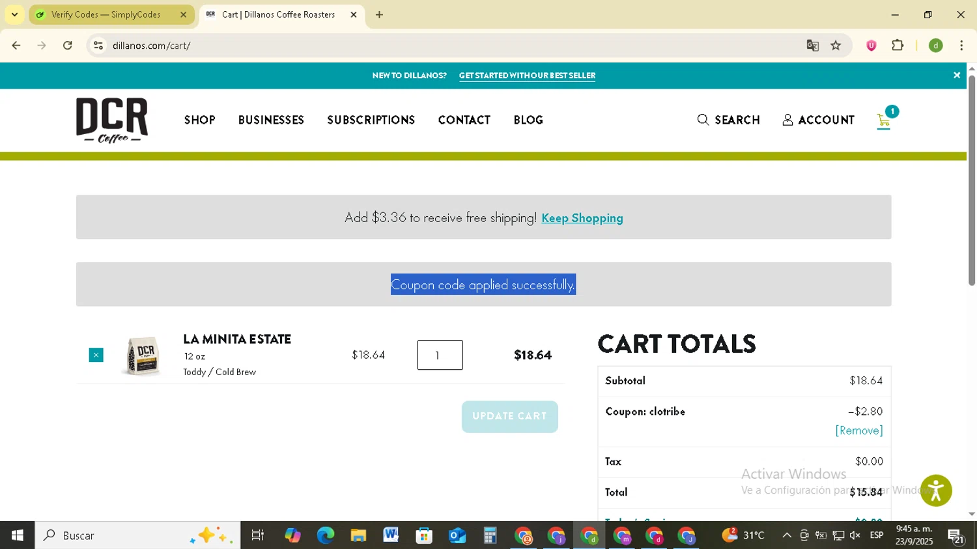Click the Search label link

737,120
